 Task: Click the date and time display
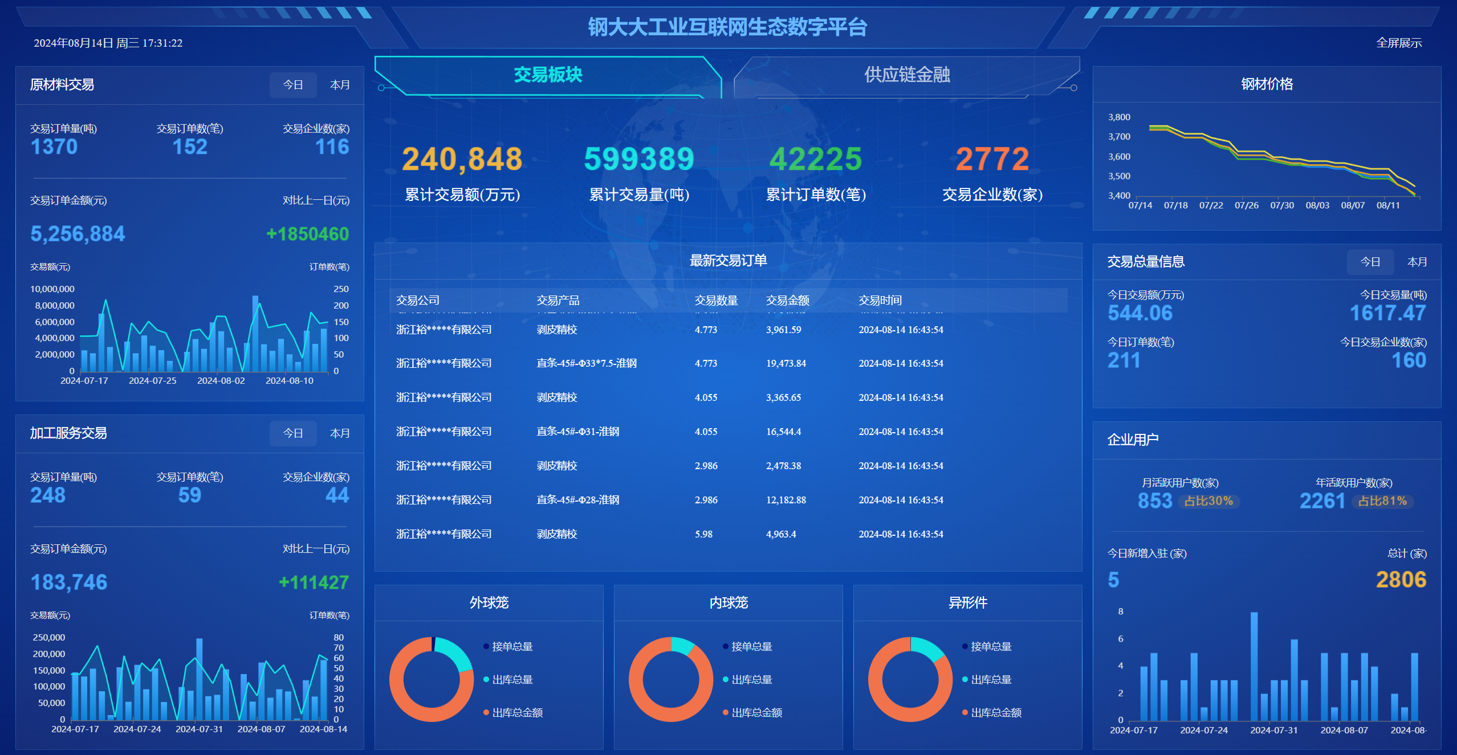(x=108, y=43)
